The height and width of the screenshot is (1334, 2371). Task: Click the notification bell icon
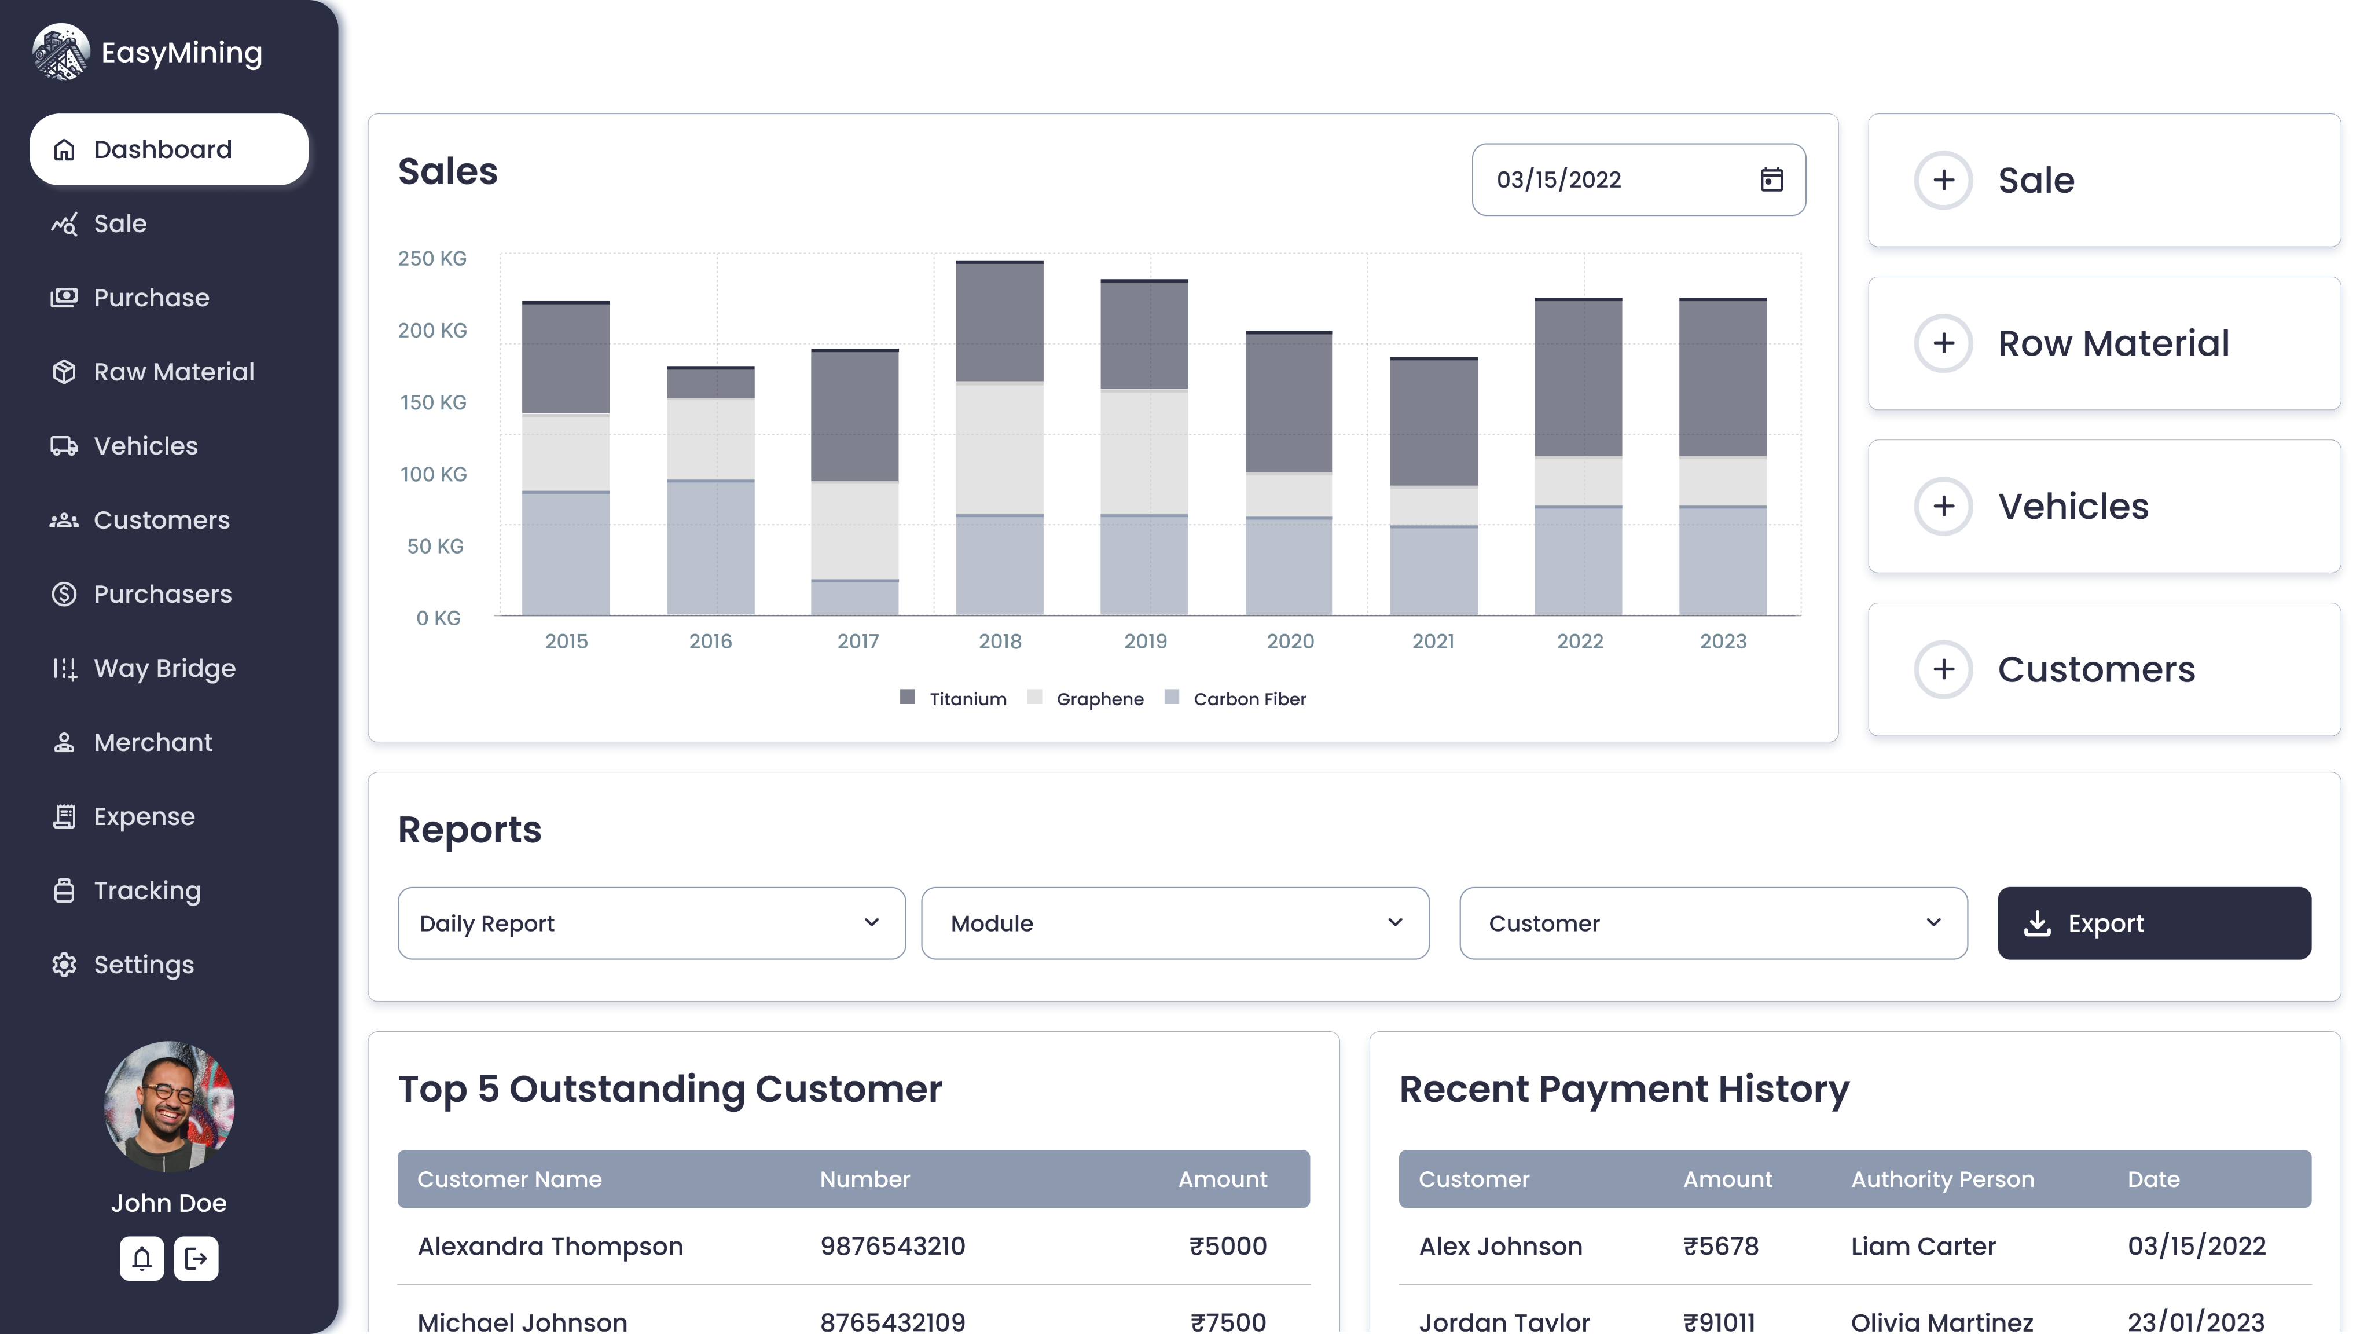click(x=142, y=1259)
